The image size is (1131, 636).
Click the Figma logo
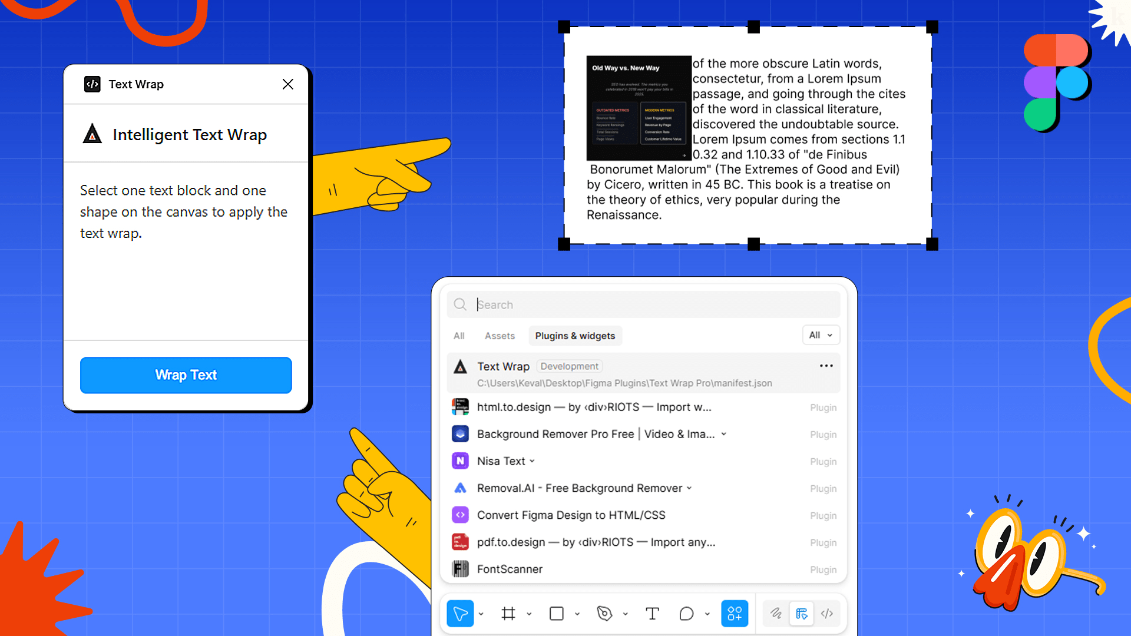click(x=1057, y=82)
